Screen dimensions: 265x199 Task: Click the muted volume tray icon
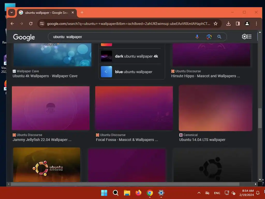pos(233,193)
